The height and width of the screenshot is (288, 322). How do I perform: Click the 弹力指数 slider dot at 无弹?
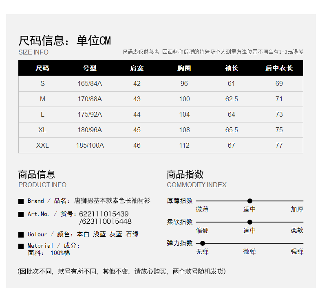[203, 243]
